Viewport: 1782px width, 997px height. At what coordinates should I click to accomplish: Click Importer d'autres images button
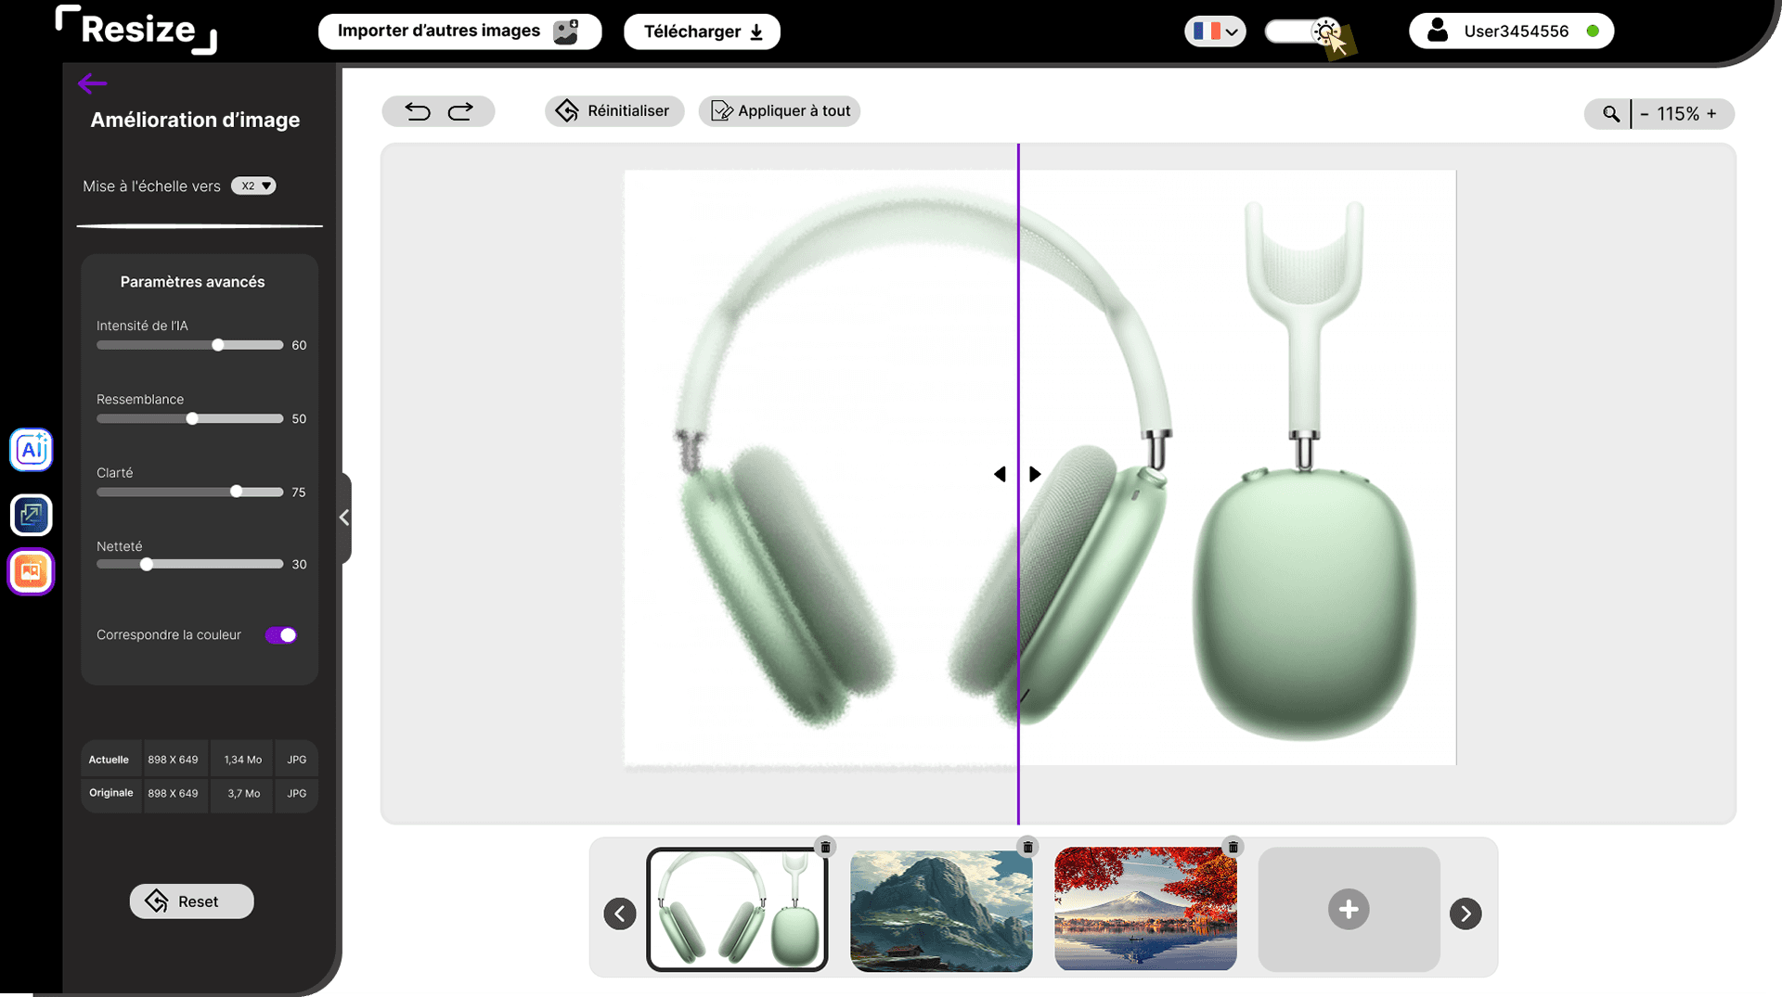[x=459, y=32]
